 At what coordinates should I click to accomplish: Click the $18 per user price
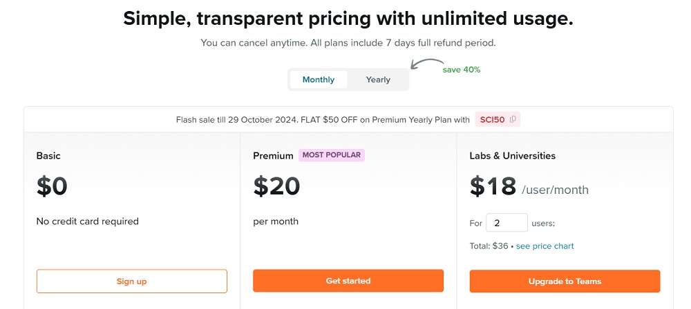tap(493, 186)
